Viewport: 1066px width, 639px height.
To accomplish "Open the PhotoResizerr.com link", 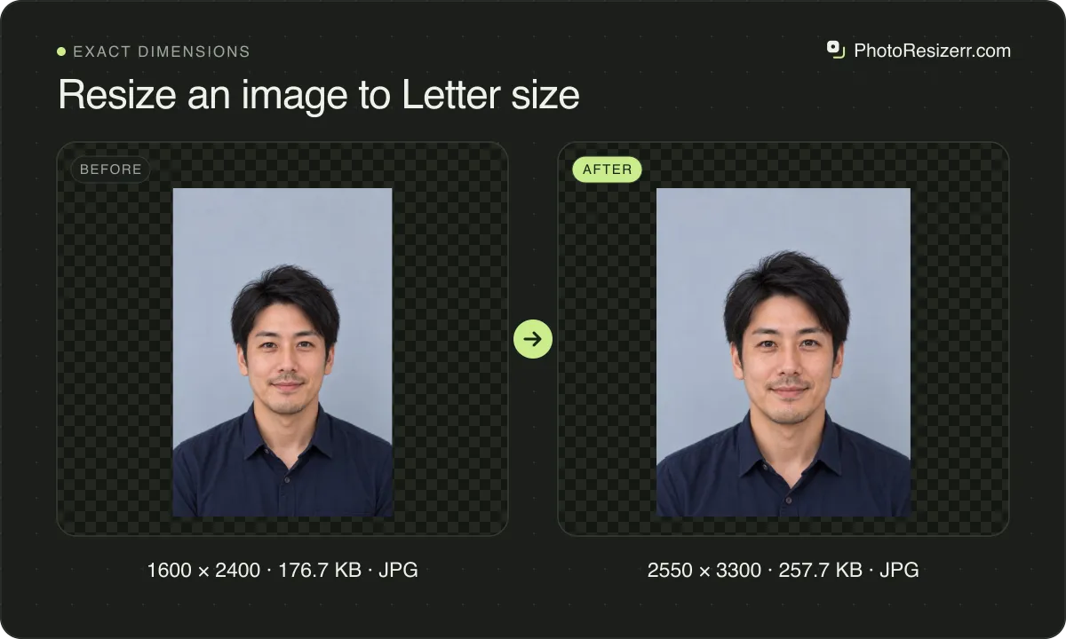I will [x=932, y=51].
